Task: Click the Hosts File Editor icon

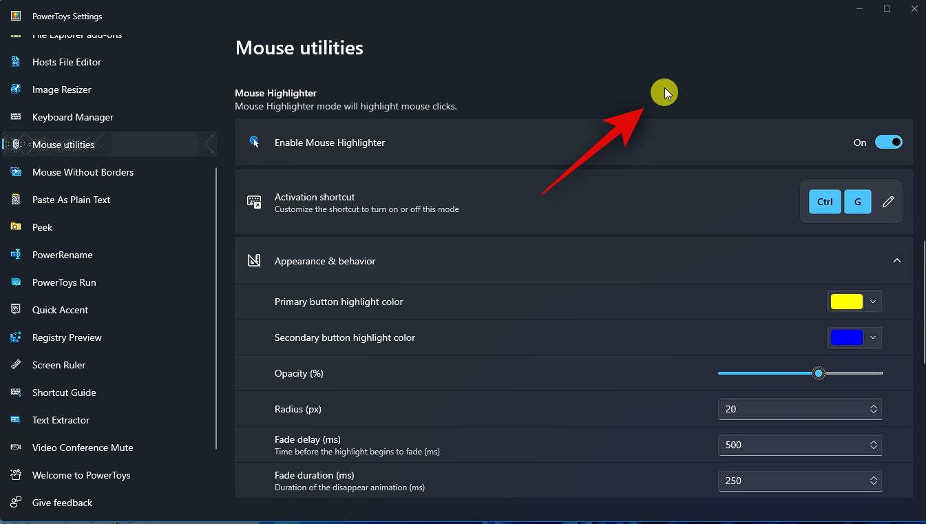Action: (x=16, y=62)
